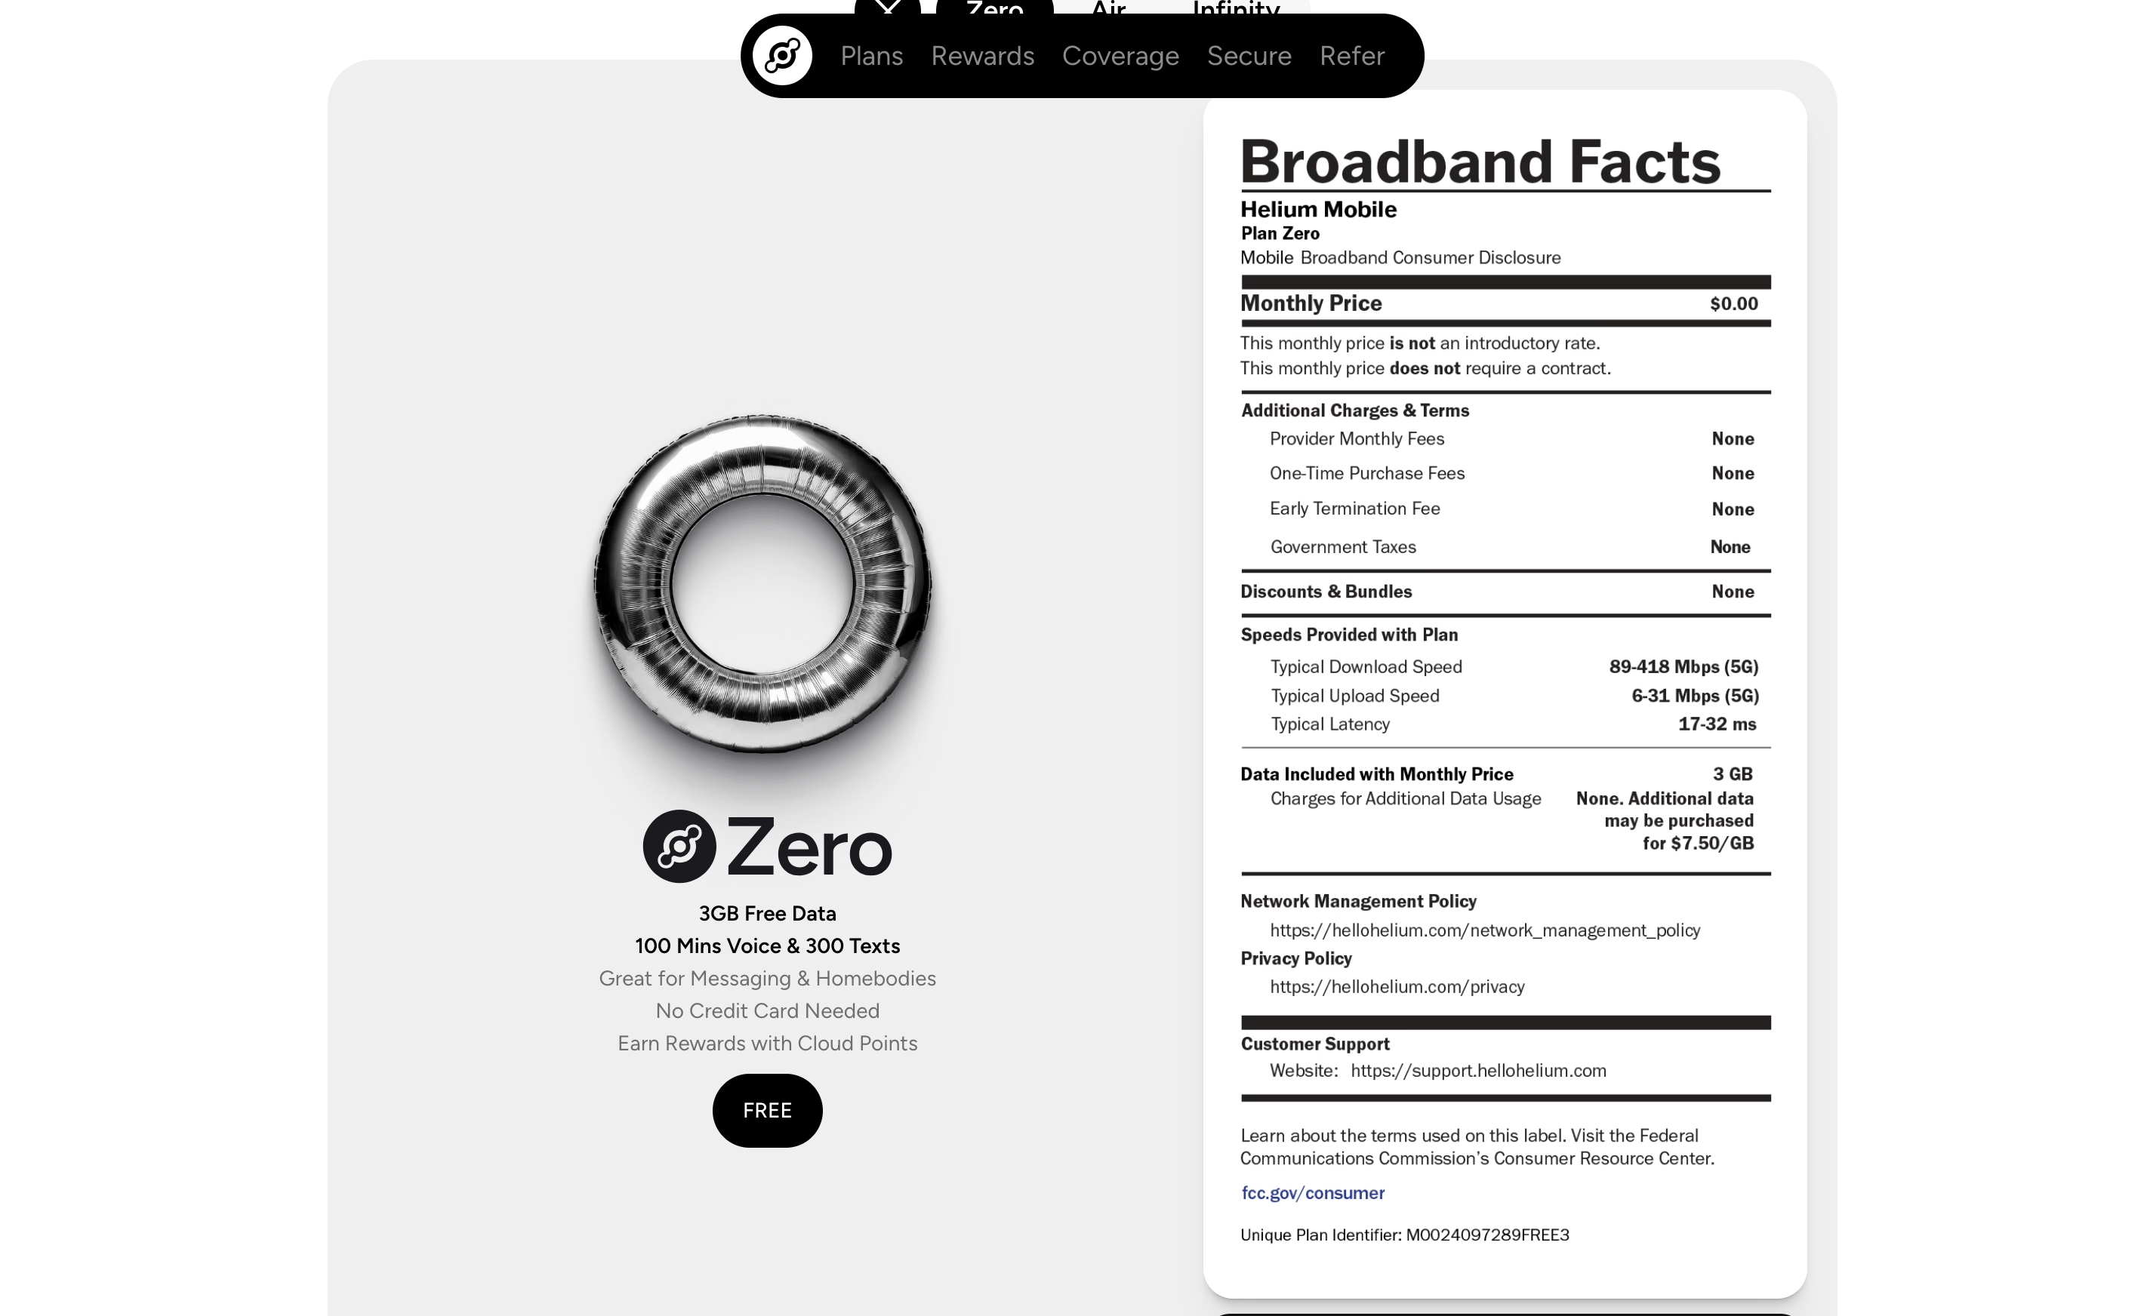The image size is (2144, 1316).
Task: Click the Unique Plan Identifier text
Action: tap(1404, 1235)
